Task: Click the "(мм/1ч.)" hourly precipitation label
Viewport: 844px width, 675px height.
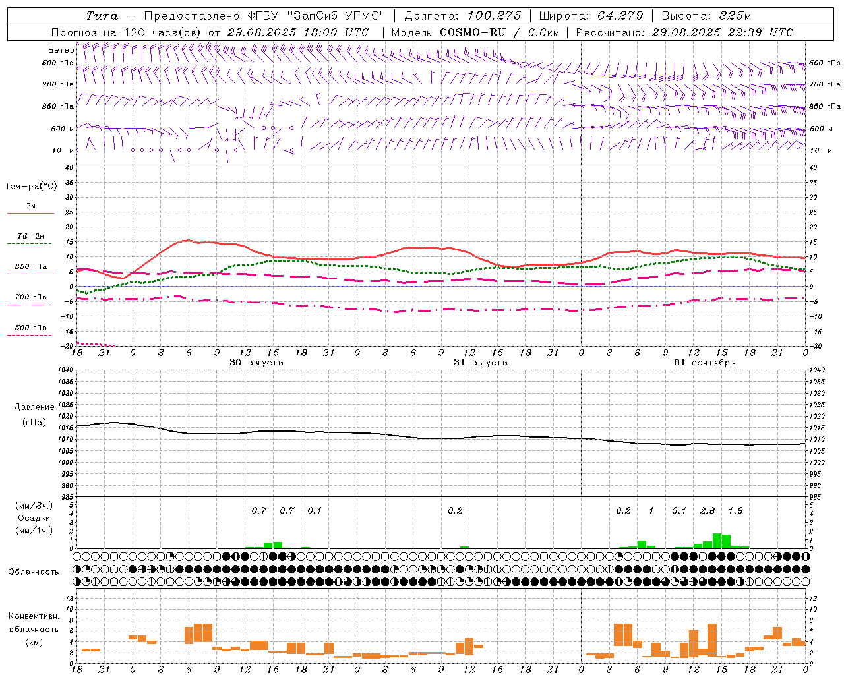Action: 34,531
